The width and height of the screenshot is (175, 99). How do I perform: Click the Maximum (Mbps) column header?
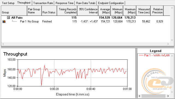point(130,11)
